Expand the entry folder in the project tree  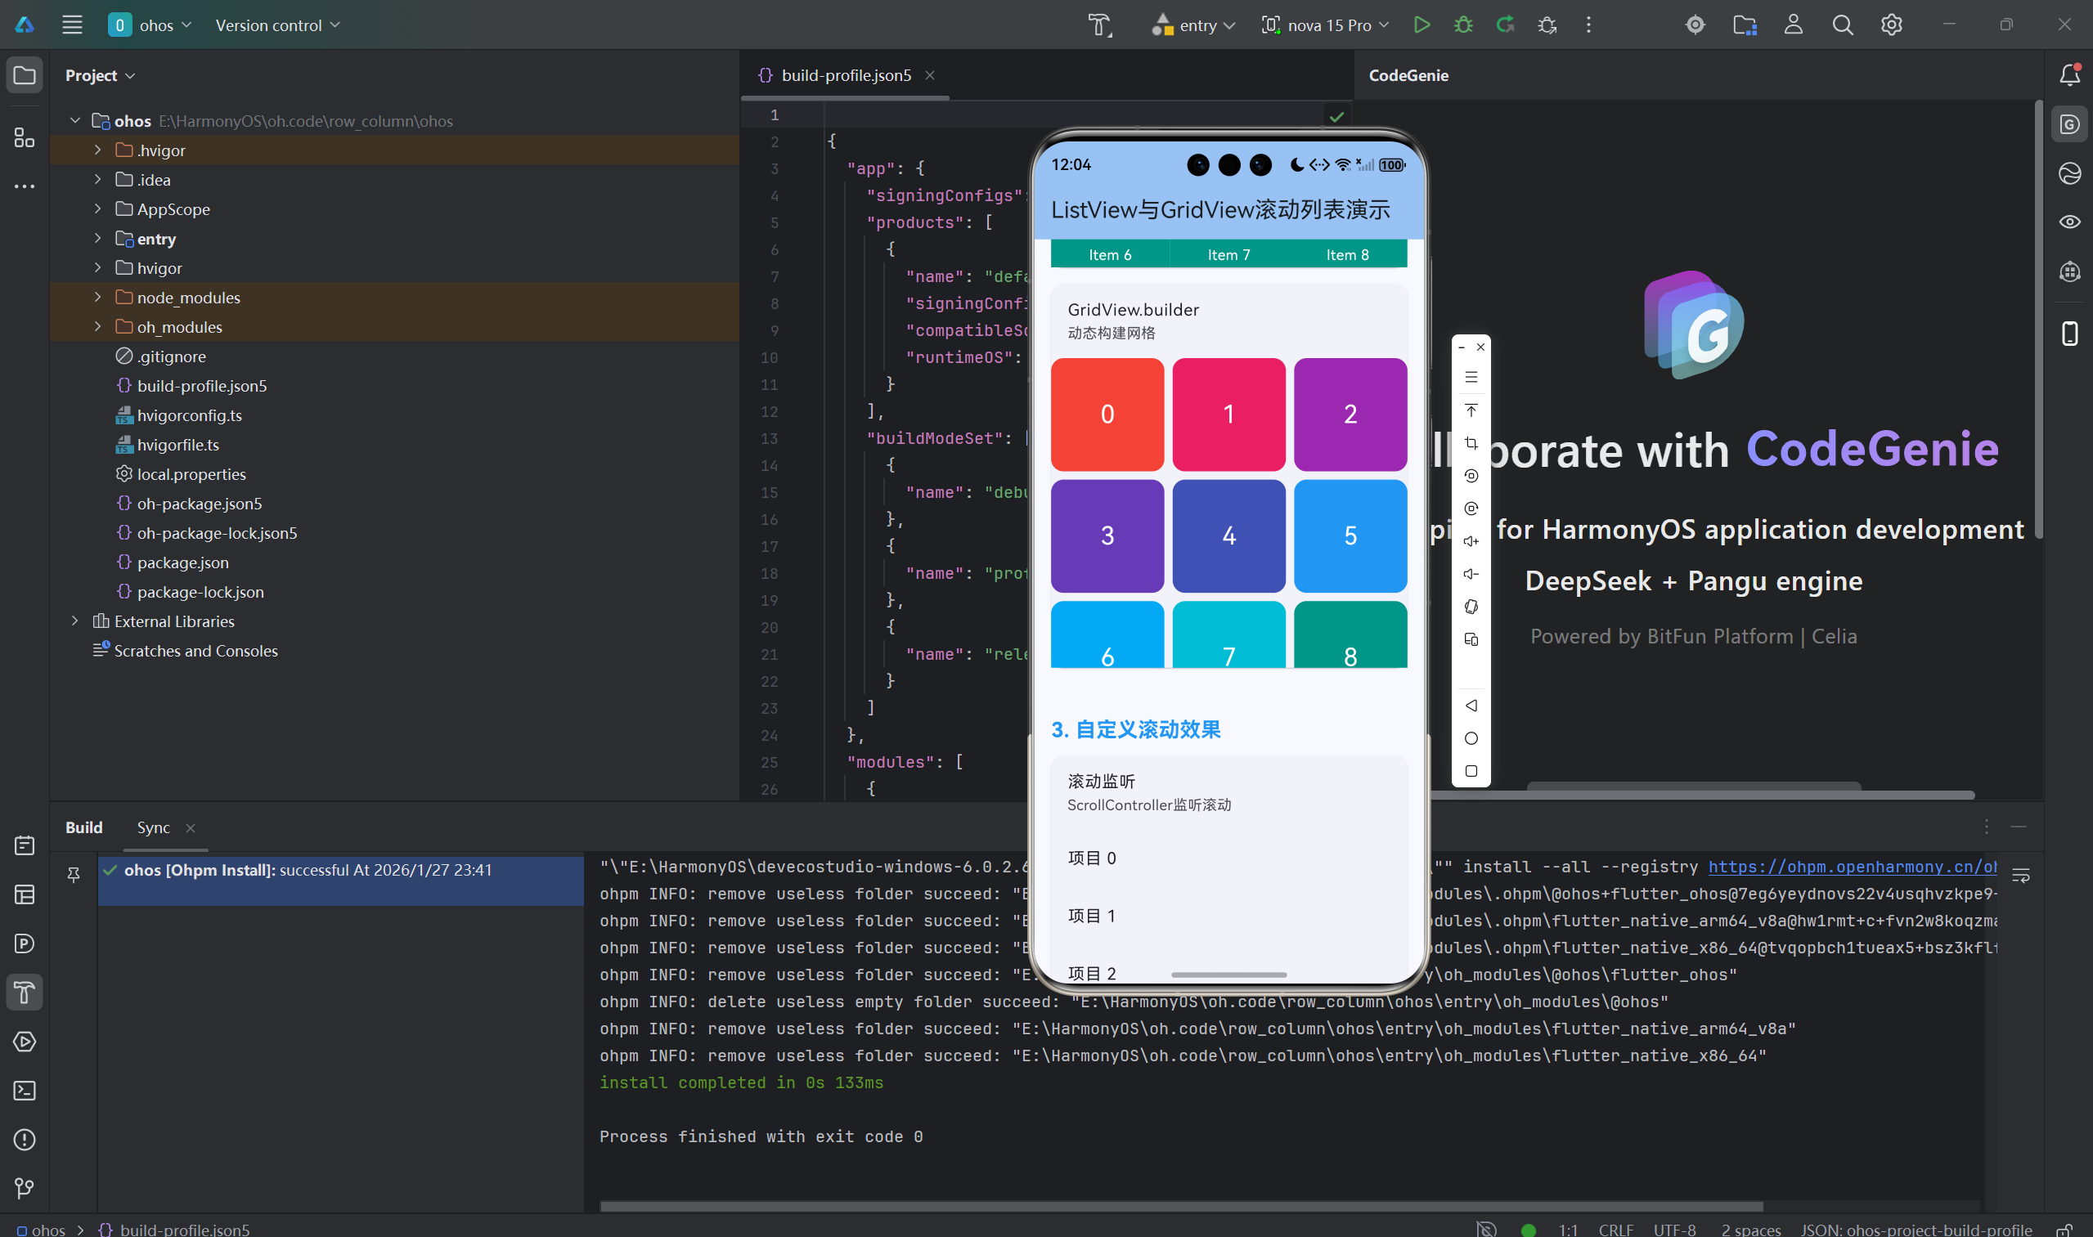pos(97,240)
